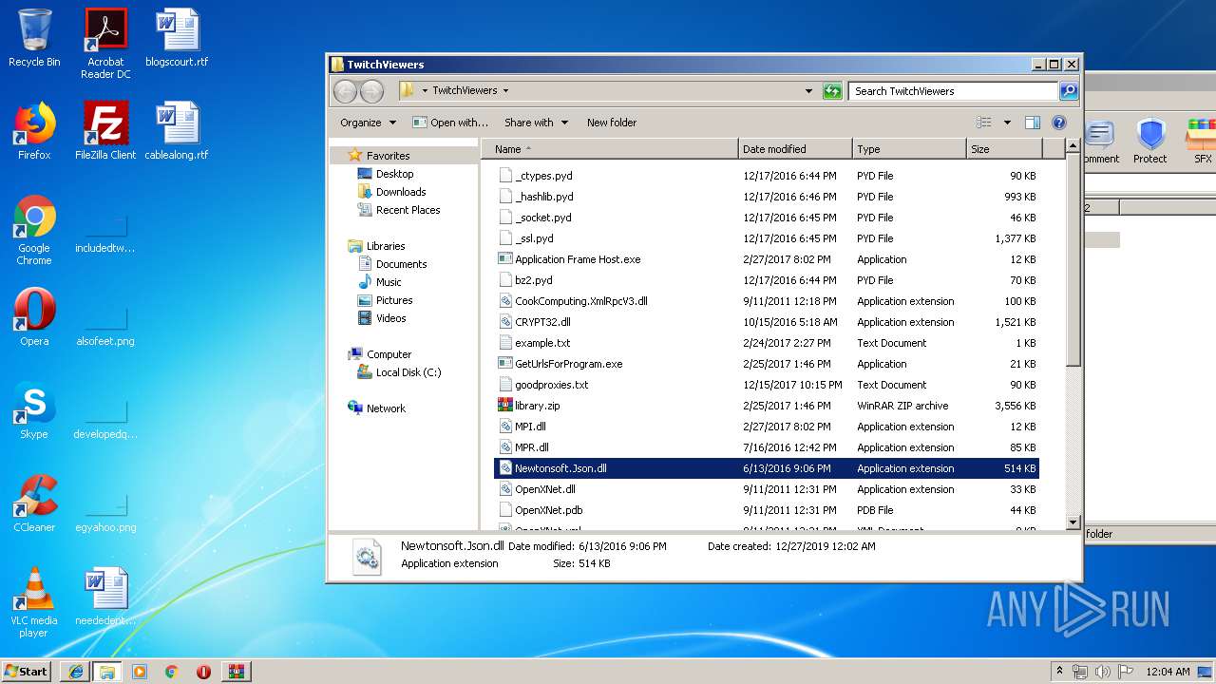Sort by Size column header
Image resolution: width=1216 pixels, height=684 pixels.
pos(1004,149)
